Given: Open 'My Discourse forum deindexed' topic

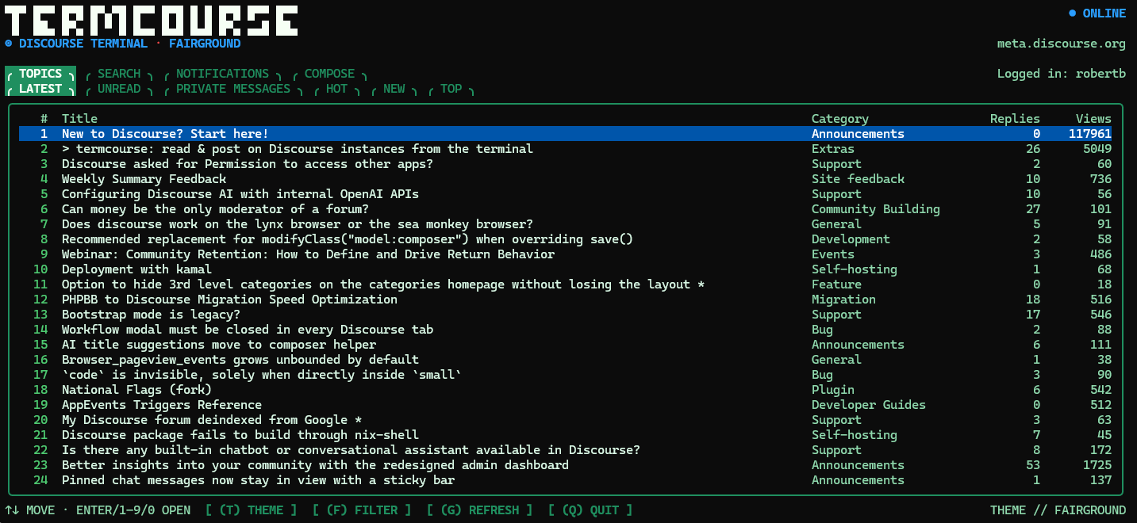Looking at the screenshot, I should 565,420.
